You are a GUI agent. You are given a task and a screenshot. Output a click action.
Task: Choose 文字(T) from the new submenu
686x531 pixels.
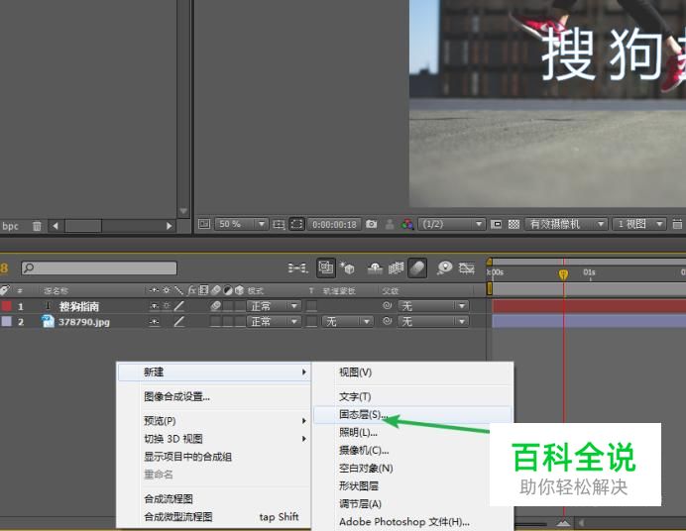[355, 396]
